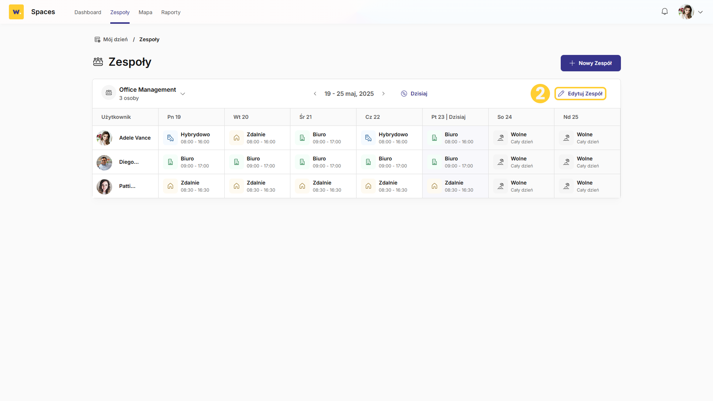Screen dimensions: 713x401
Task: Click the yellow Spaces logo icon
Action: click(16, 12)
